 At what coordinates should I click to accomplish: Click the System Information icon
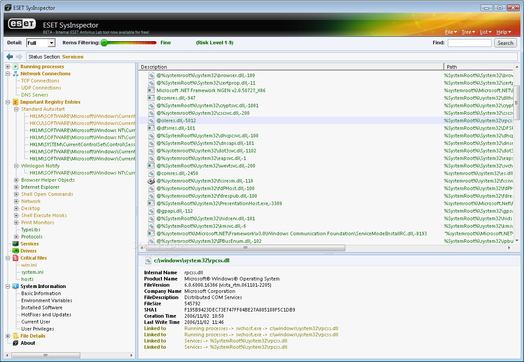coord(16,286)
